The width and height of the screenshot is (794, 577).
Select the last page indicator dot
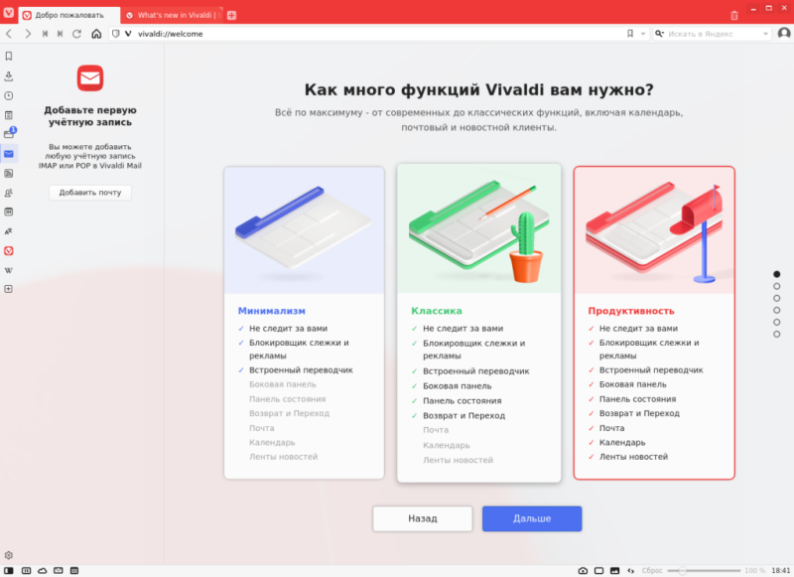[x=777, y=335]
